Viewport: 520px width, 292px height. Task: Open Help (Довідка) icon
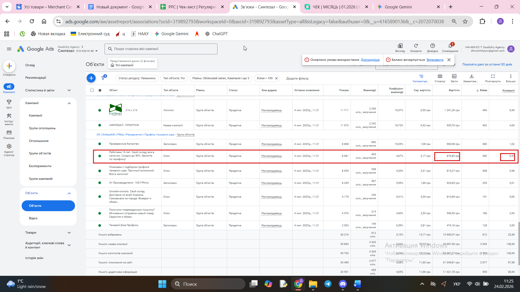(432, 46)
